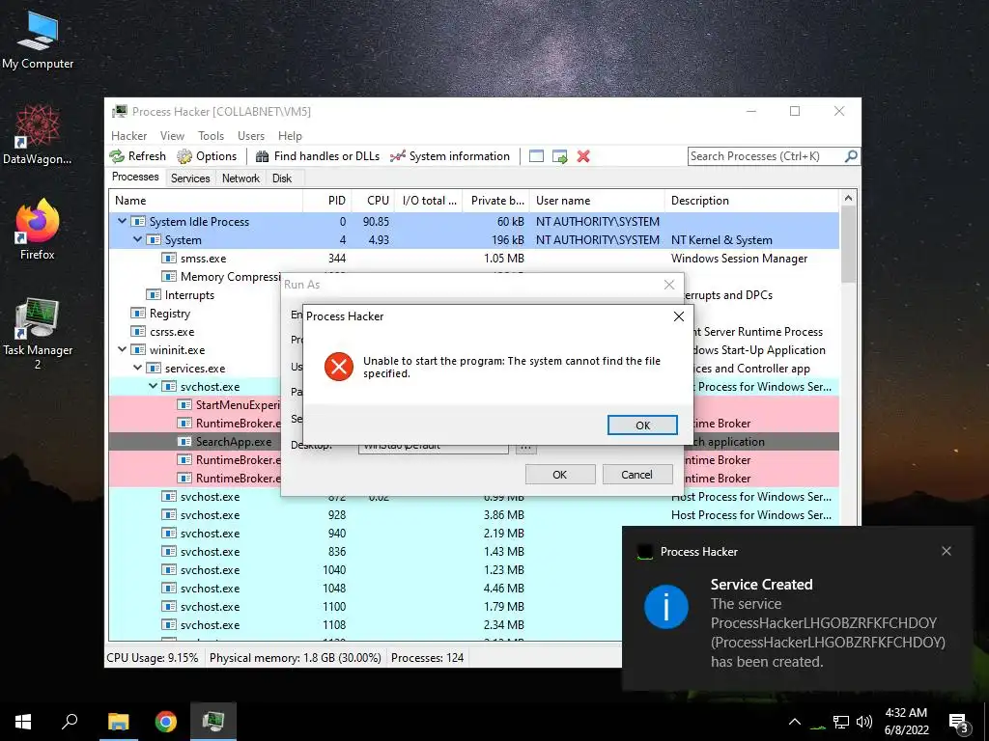Viewport: 989px width, 741px height.
Task: Click the Desktop field in Run As
Action: click(434, 448)
